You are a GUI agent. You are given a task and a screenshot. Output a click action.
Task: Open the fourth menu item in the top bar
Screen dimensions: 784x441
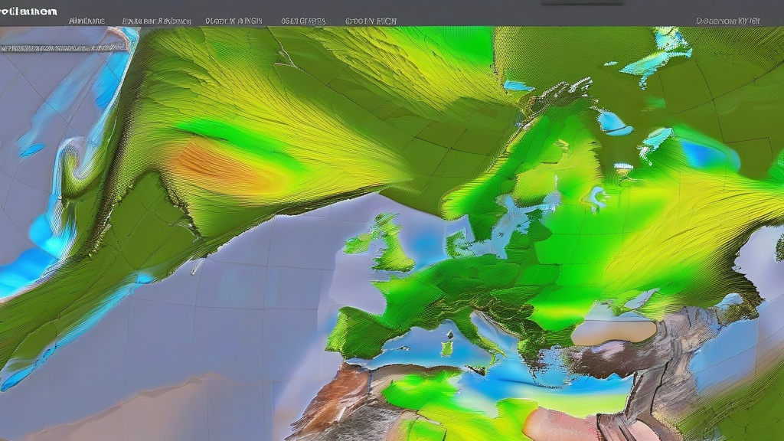click(x=302, y=21)
